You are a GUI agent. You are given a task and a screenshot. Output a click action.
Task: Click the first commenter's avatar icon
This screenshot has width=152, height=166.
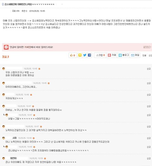tap(3, 69)
